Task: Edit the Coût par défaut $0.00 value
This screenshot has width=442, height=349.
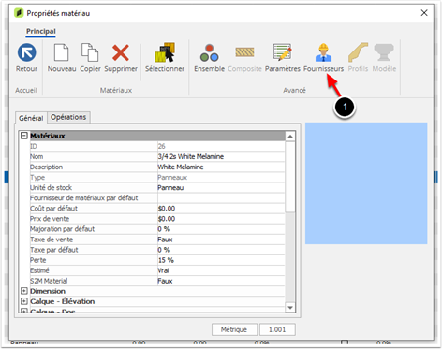Action: click(221, 209)
